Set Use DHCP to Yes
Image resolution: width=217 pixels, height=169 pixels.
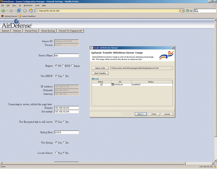coord(56,76)
